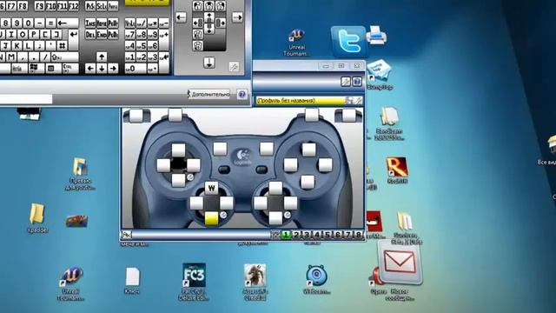Screen dimensions: 556x313
Task: Switch to set 3
Action: 307,235
